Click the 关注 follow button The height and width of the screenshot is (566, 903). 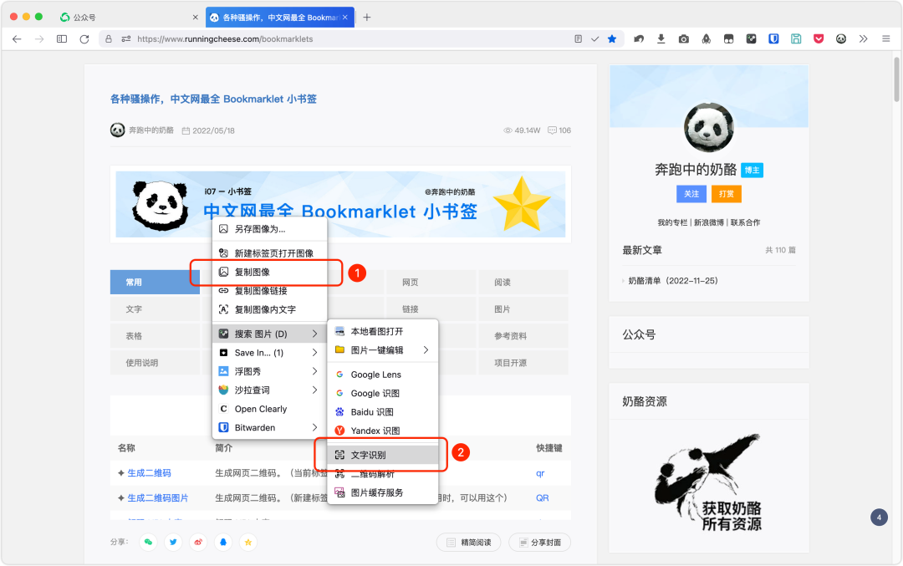pos(691,194)
